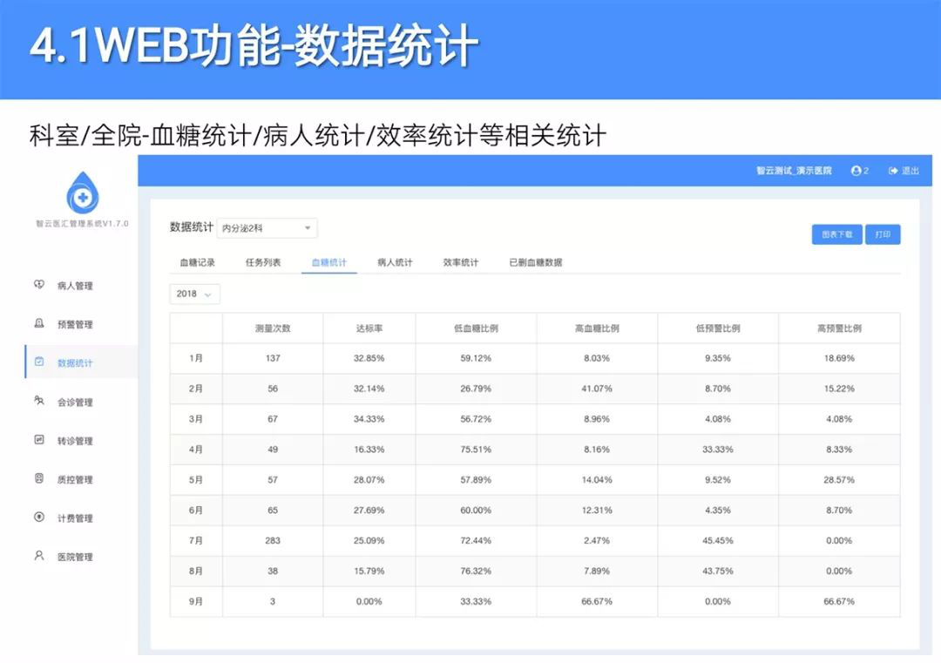This screenshot has height=663, width=941.
Task: Click the 7月 row measurement count 283
Action: pyautogui.click(x=273, y=541)
